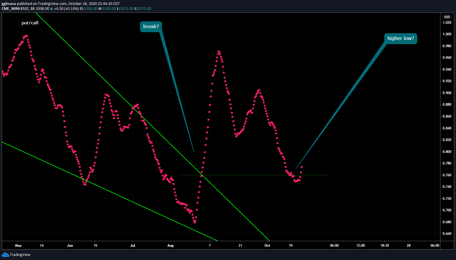
Task: Click the 1.000 price axis label
Action: 447,34
